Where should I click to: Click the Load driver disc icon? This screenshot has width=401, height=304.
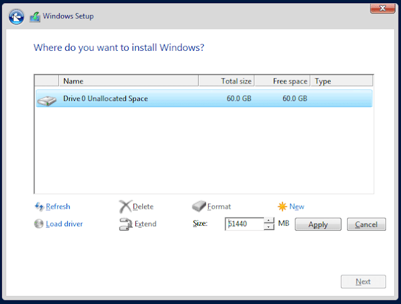[39, 224]
